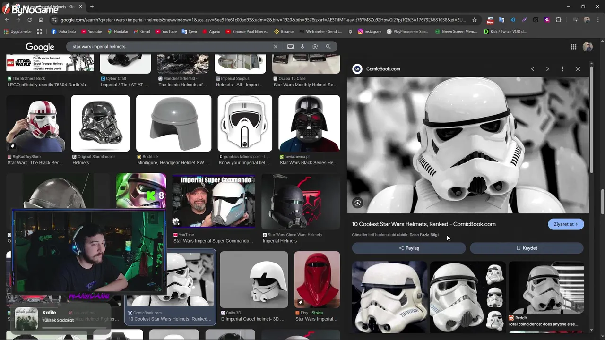The image size is (605, 340).
Task: Select the BigBadToyStore Black Series helmet image
Action: tap(35, 123)
